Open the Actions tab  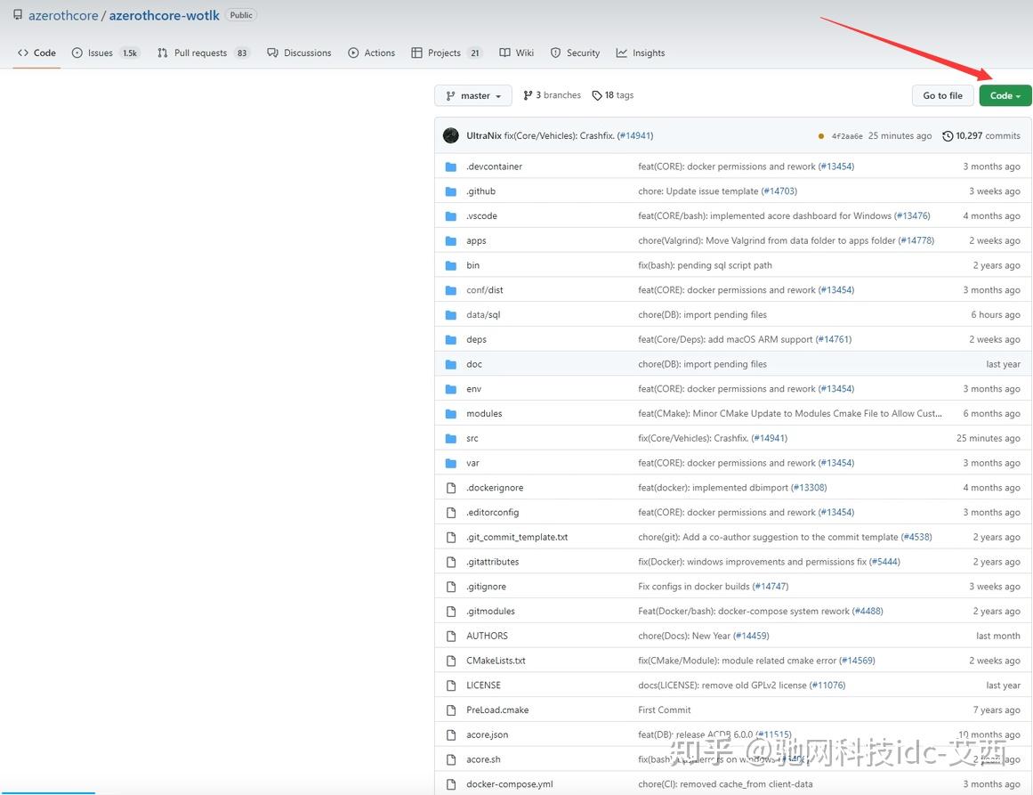tap(372, 53)
